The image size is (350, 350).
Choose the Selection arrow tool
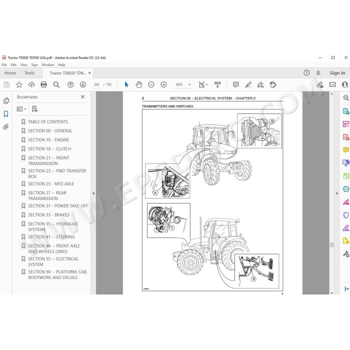coord(126,84)
